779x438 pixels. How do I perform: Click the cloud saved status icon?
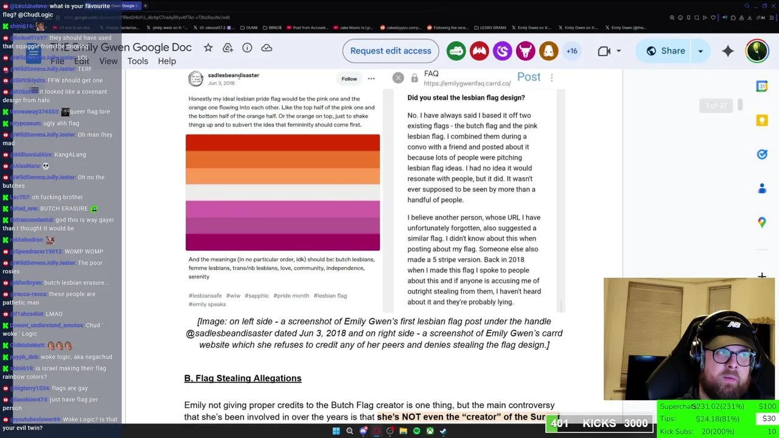(x=267, y=47)
